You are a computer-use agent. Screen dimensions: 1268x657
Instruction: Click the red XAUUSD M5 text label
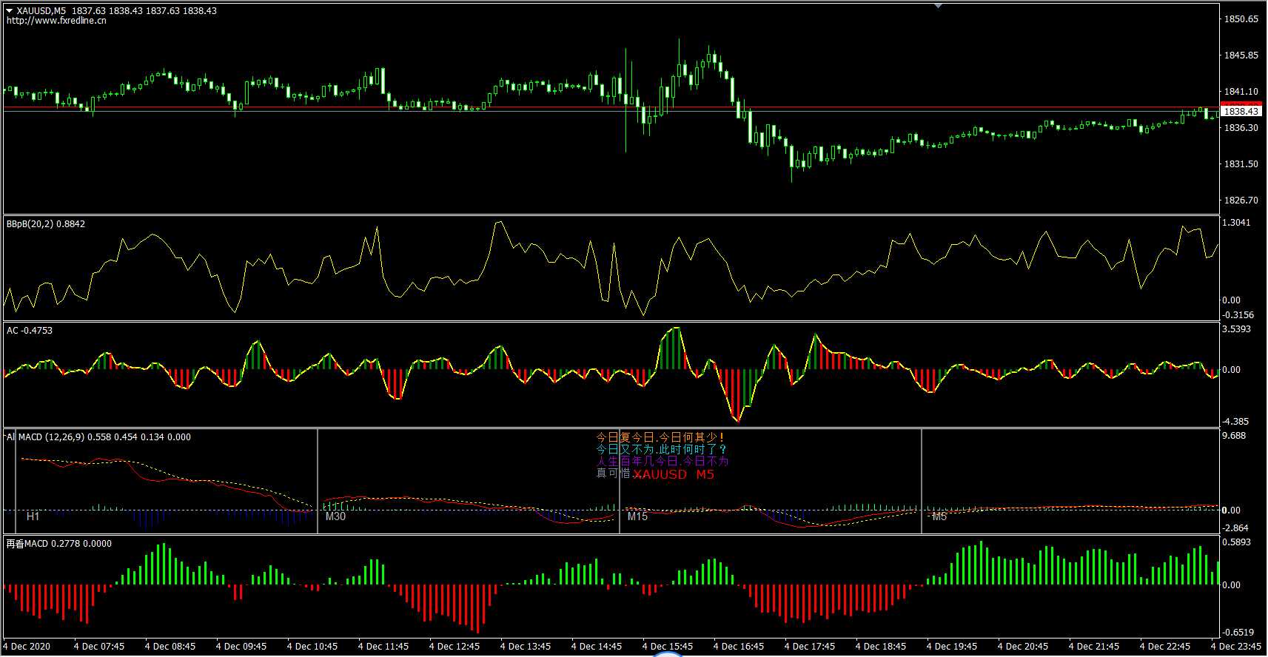[674, 474]
